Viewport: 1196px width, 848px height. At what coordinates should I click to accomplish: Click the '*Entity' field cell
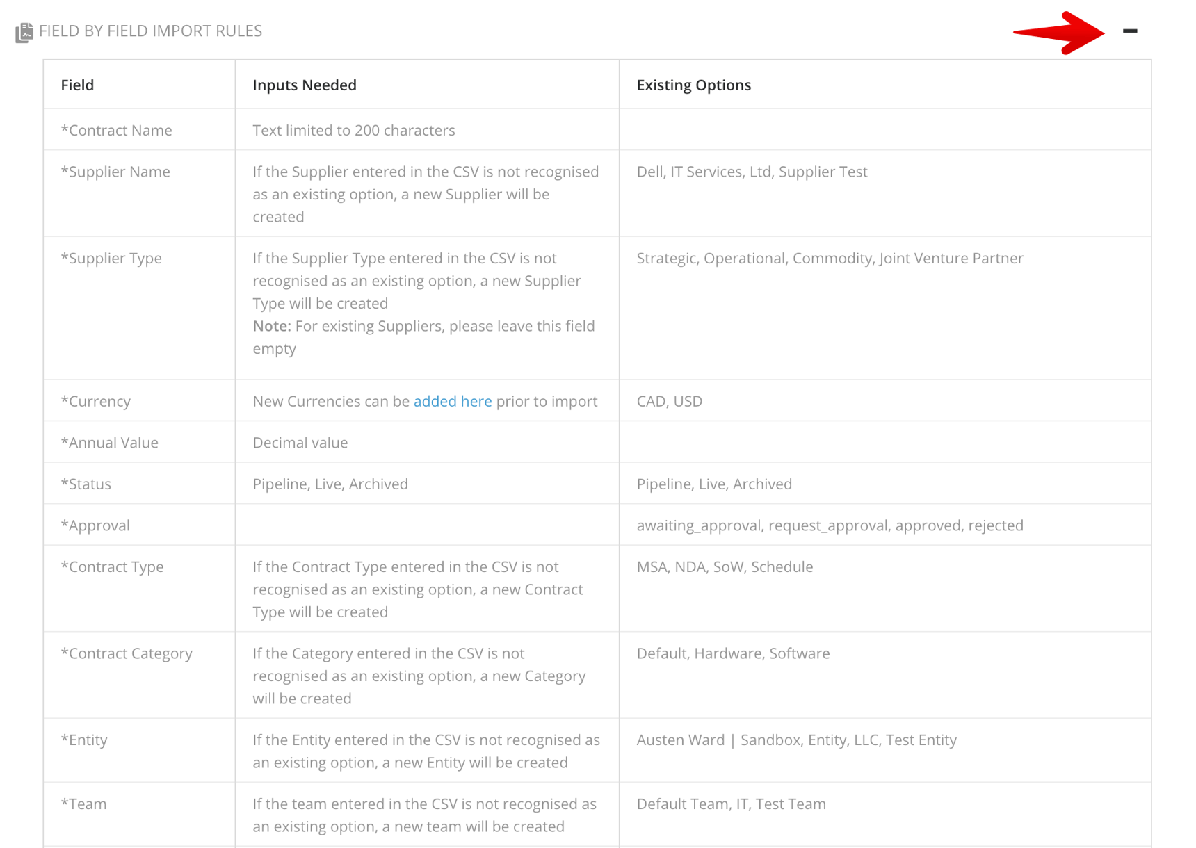[84, 740]
